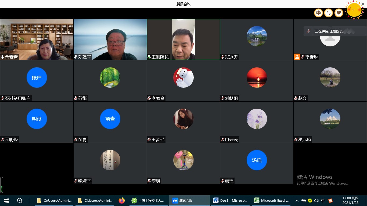Open the Windows Start menu
367x206 pixels.
click(6, 200)
